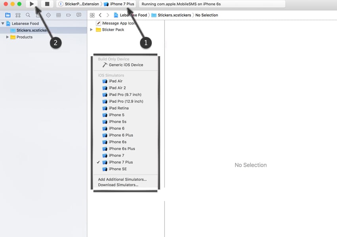Screen dimensions: 337x237
Task: Choose Generic iOS Device
Action: (x=126, y=65)
